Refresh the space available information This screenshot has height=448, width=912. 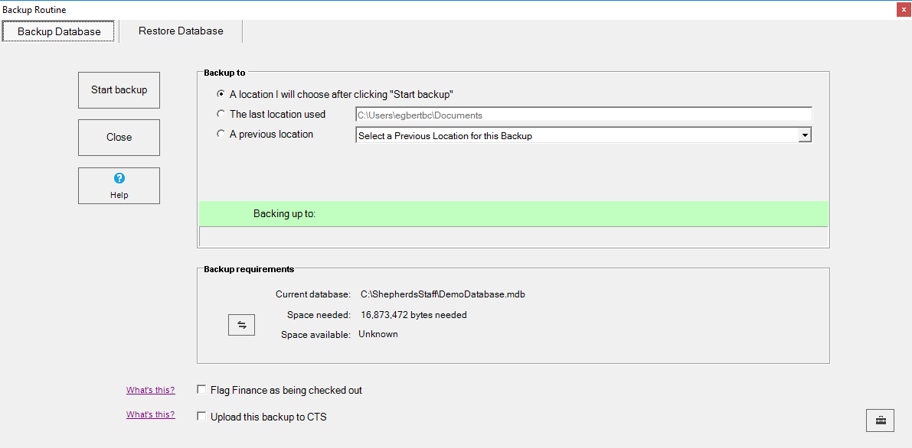click(241, 324)
